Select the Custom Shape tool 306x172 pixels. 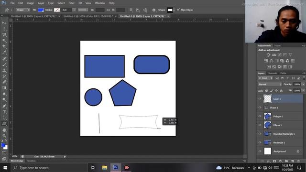point(4,124)
